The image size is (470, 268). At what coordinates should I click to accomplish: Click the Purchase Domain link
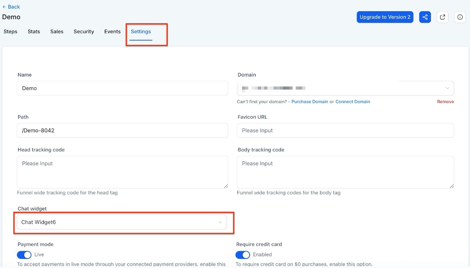point(310,102)
